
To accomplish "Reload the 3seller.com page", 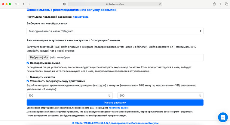I will coord(160,4).
